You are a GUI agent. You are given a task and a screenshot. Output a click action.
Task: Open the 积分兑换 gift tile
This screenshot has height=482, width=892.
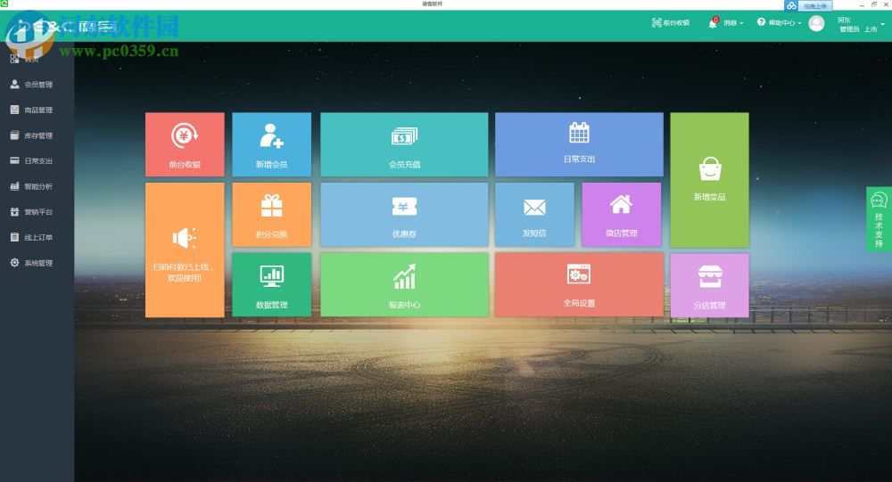coord(271,215)
